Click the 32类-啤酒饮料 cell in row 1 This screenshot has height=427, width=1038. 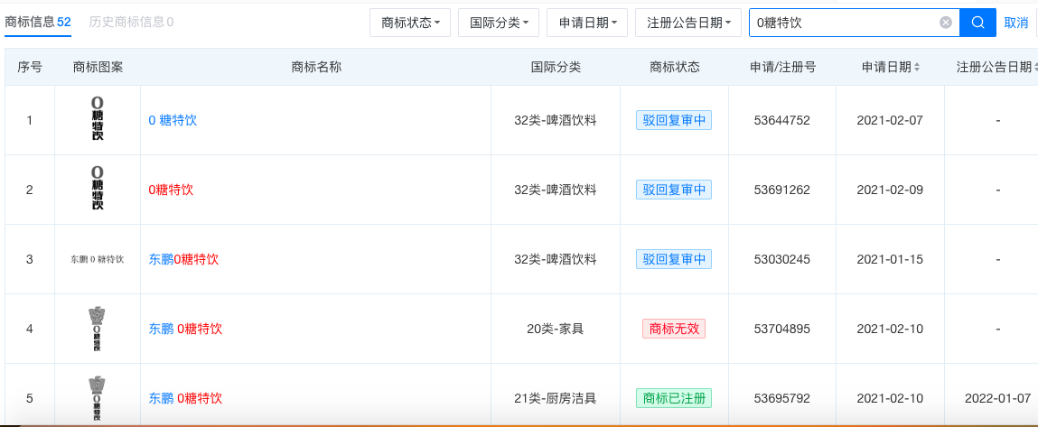coord(556,120)
